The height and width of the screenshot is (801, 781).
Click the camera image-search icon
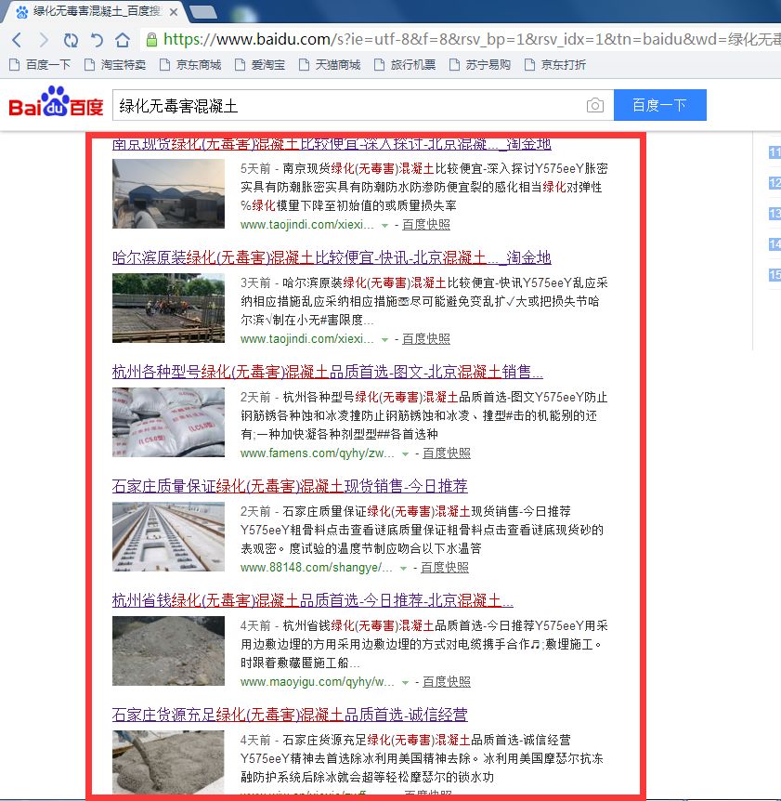(594, 105)
